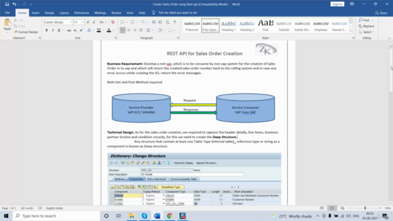Clear all formatting
Viewport: 393px width, 221px height.
coord(113,22)
